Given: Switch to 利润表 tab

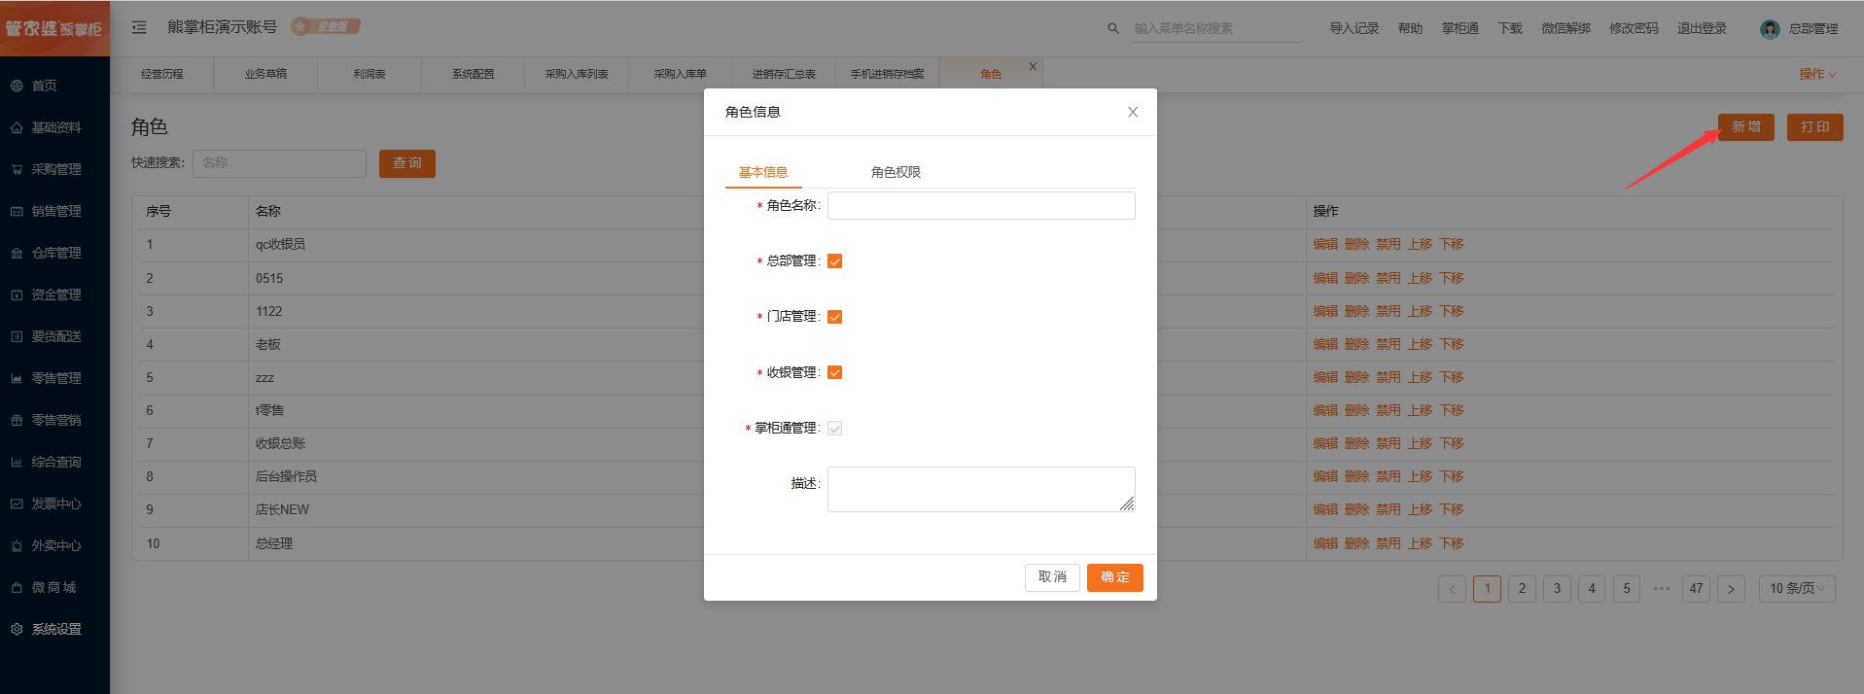Looking at the screenshot, I should click(369, 74).
